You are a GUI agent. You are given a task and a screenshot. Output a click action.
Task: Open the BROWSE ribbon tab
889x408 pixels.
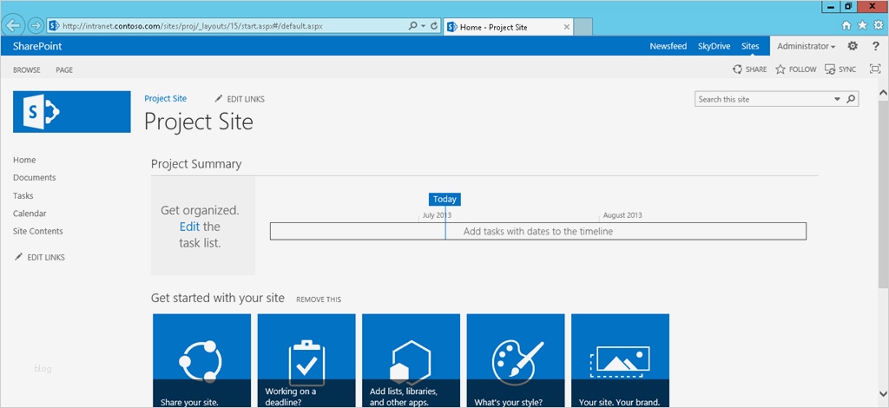click(x=27, y=69)
